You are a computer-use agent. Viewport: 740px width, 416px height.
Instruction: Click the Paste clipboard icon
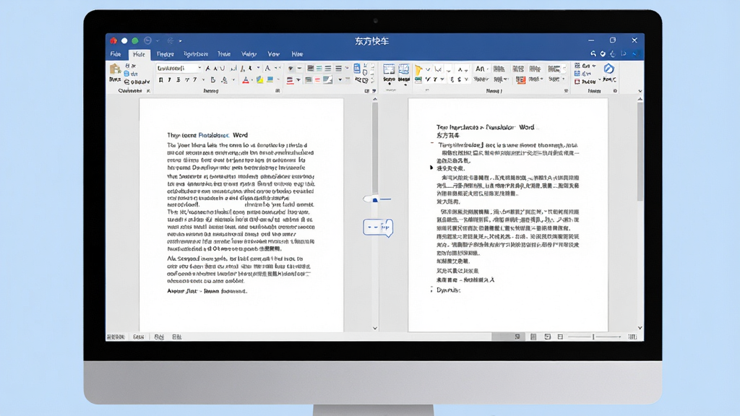tap(115, 69)
